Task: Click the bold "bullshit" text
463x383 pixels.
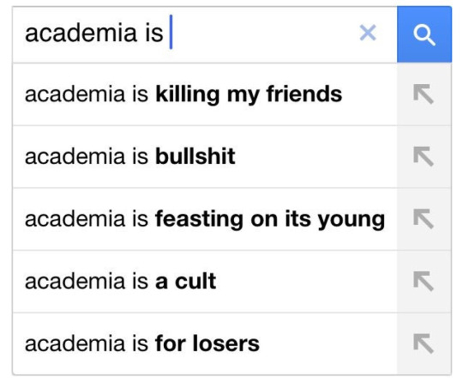Action: coord(195,157)
